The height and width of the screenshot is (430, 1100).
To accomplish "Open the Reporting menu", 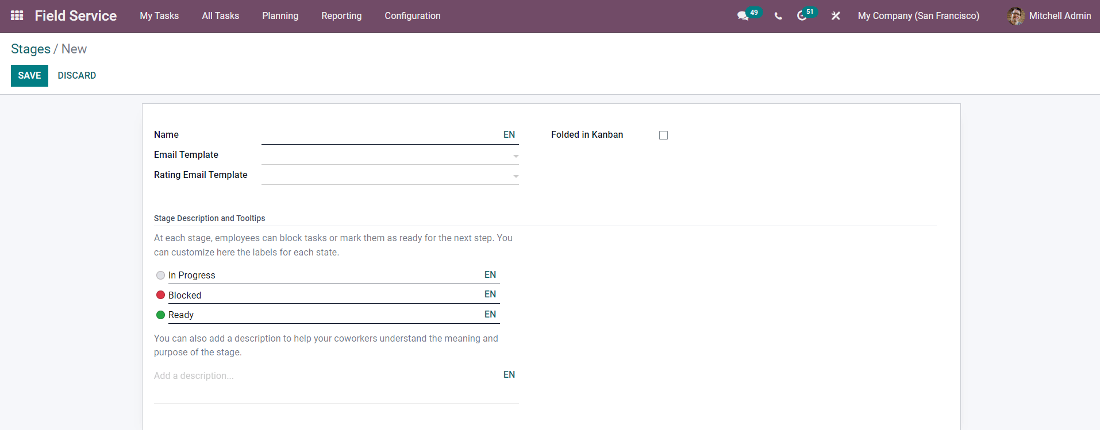I will (x=341, y=16).
